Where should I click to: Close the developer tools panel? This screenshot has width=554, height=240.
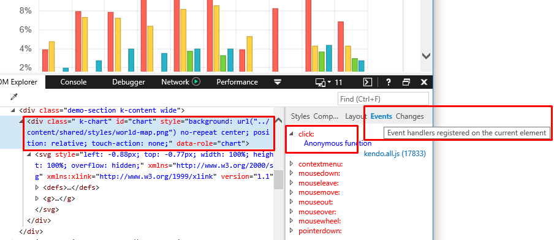424,82
